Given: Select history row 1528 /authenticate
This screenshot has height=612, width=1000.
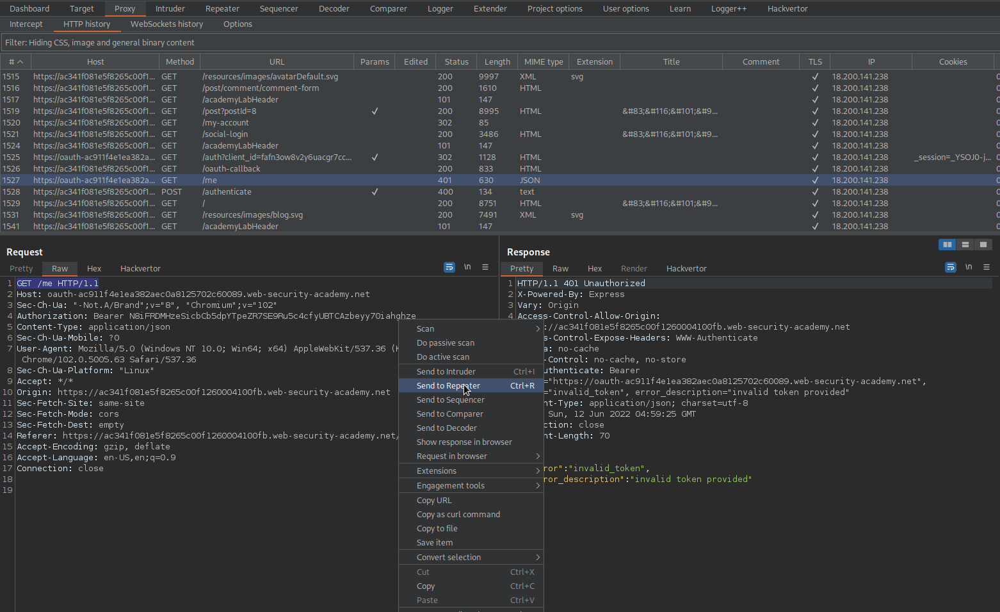Looking at the screenshot, I should click(499, 191).
